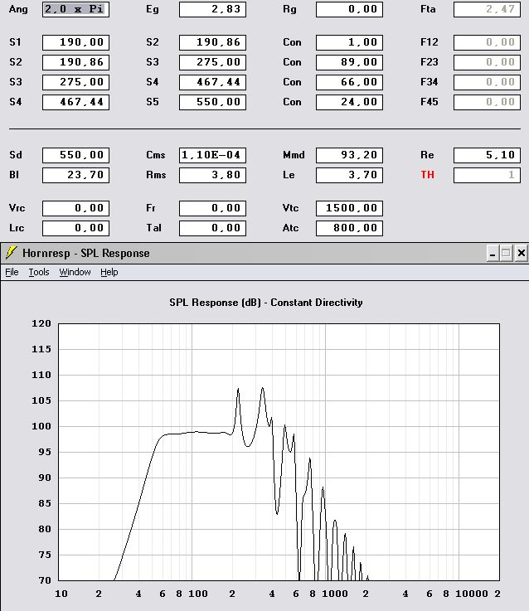Click the Sd field with 550,00

75,155
